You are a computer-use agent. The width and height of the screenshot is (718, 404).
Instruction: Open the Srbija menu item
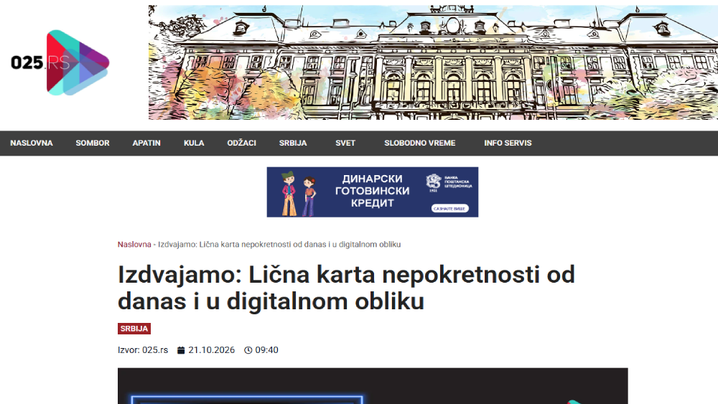point(293,144)
